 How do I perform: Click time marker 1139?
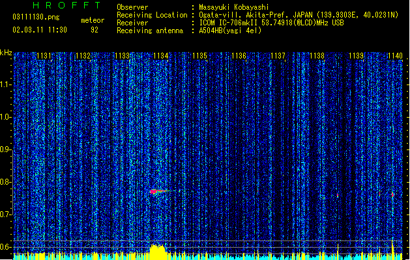pyautogui.click(x=356, y=56)
